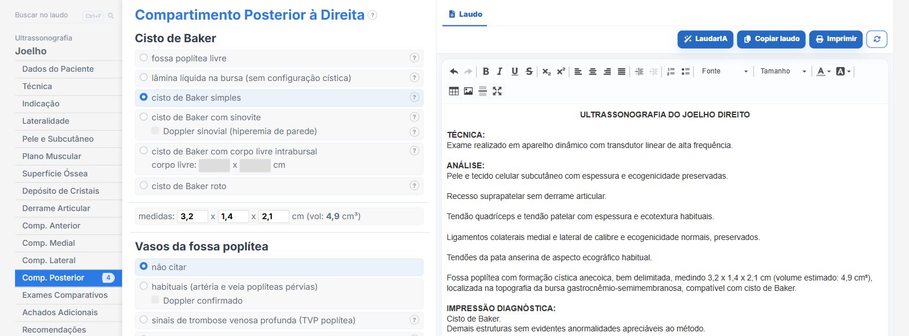Insert a horizontal line
The height and width of the screenshot is (336, 909).
tap(482, 91)
